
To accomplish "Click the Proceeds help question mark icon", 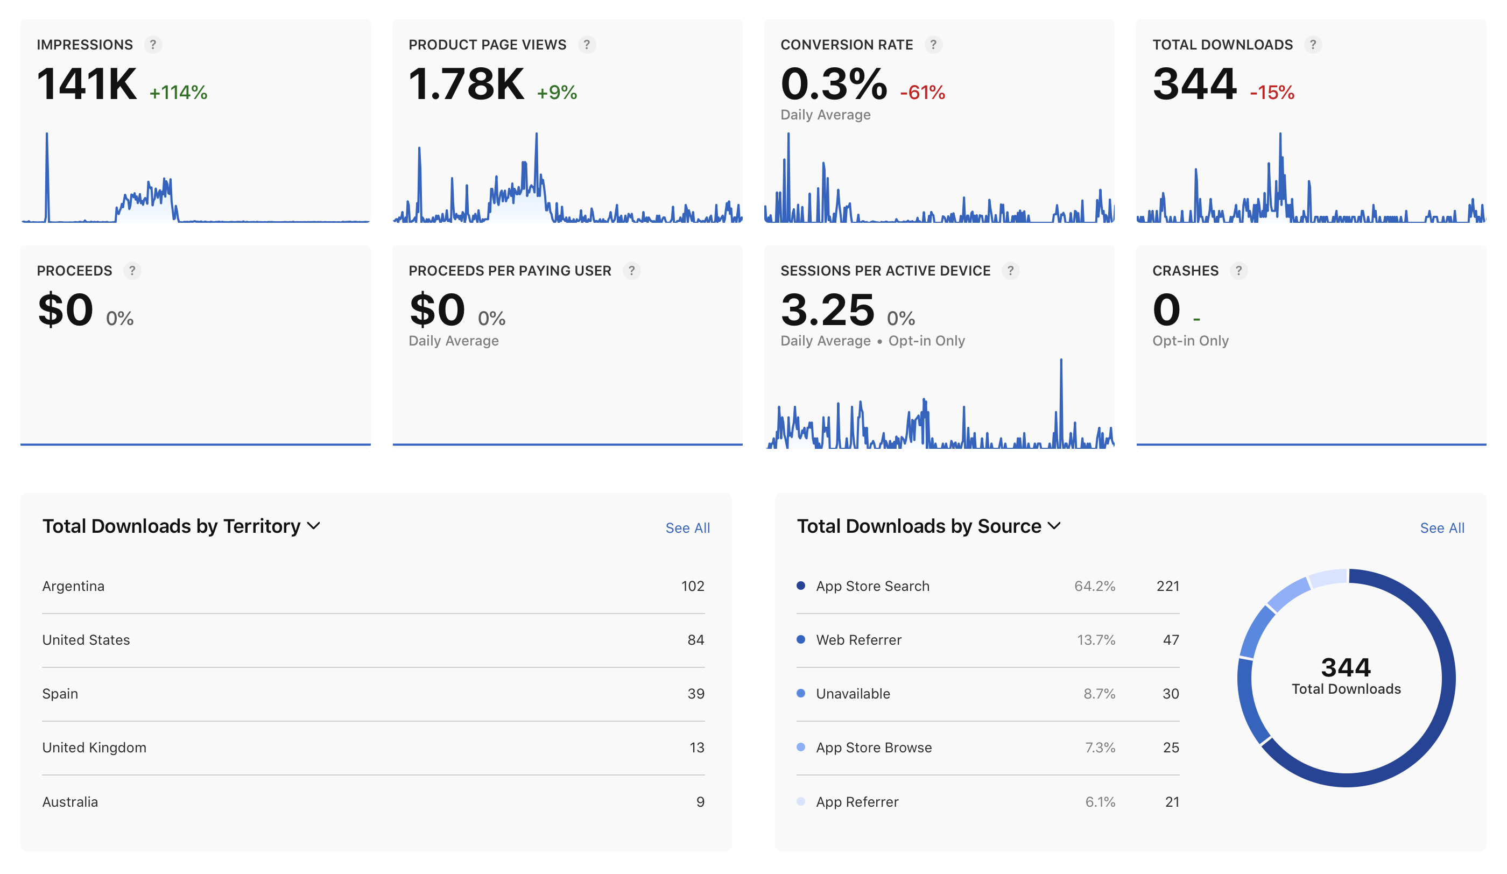I will tap(132, 271).
